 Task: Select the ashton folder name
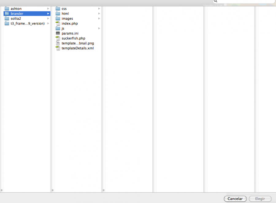click(16, 9)
